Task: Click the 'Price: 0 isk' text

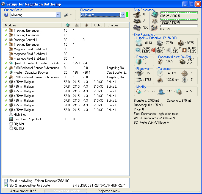Action: click(141, 109)
